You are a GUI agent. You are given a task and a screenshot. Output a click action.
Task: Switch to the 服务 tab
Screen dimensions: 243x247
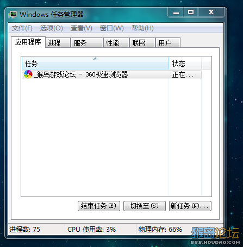pyautogui.click(x=87, y=43)
